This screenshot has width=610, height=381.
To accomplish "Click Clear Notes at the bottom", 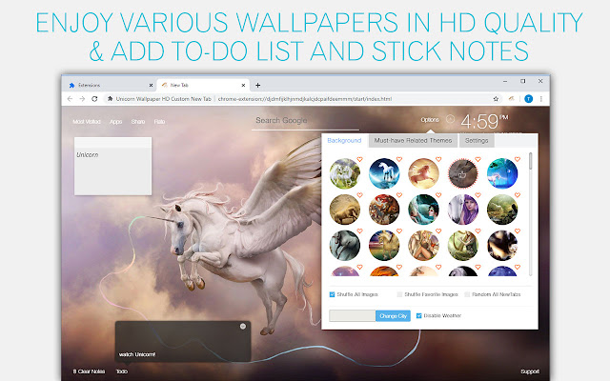I will [89, 371].
